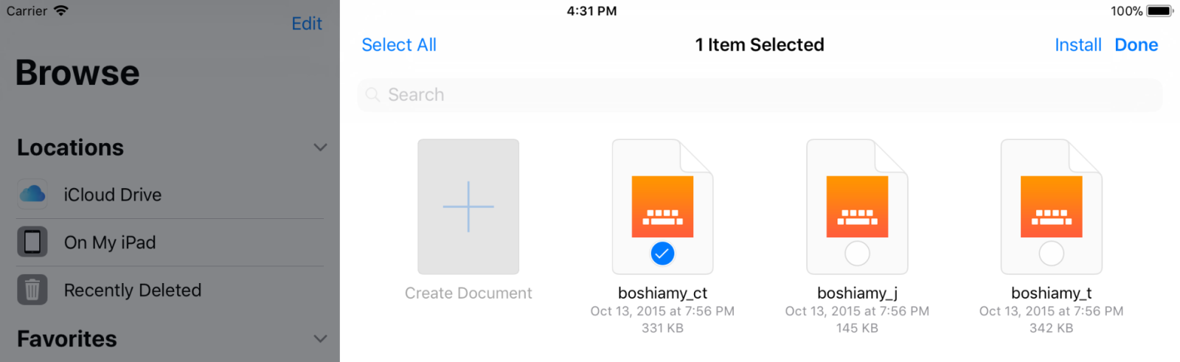1180x362 pixels.
Task: Uncheck the boshiamy_ct selection checkmark
Action: (662, 254)
